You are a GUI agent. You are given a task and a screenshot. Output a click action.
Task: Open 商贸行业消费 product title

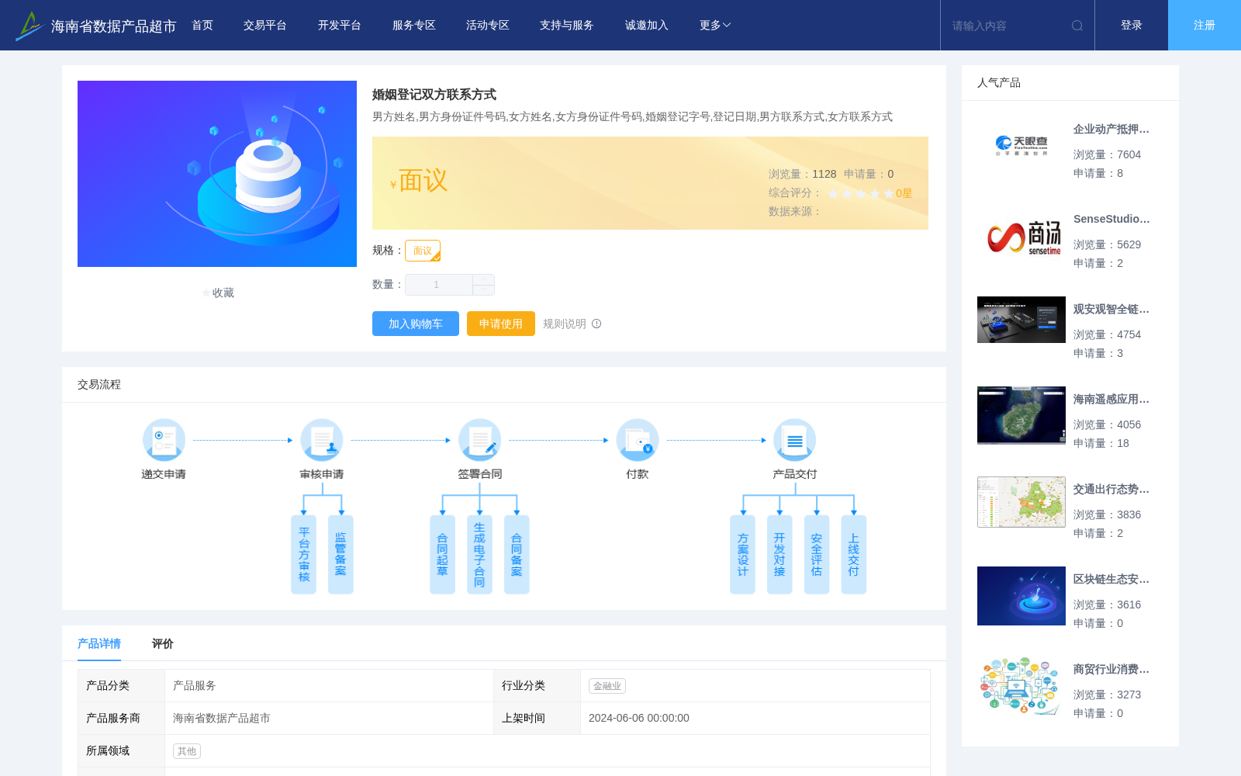click(x=1111, y=669)
